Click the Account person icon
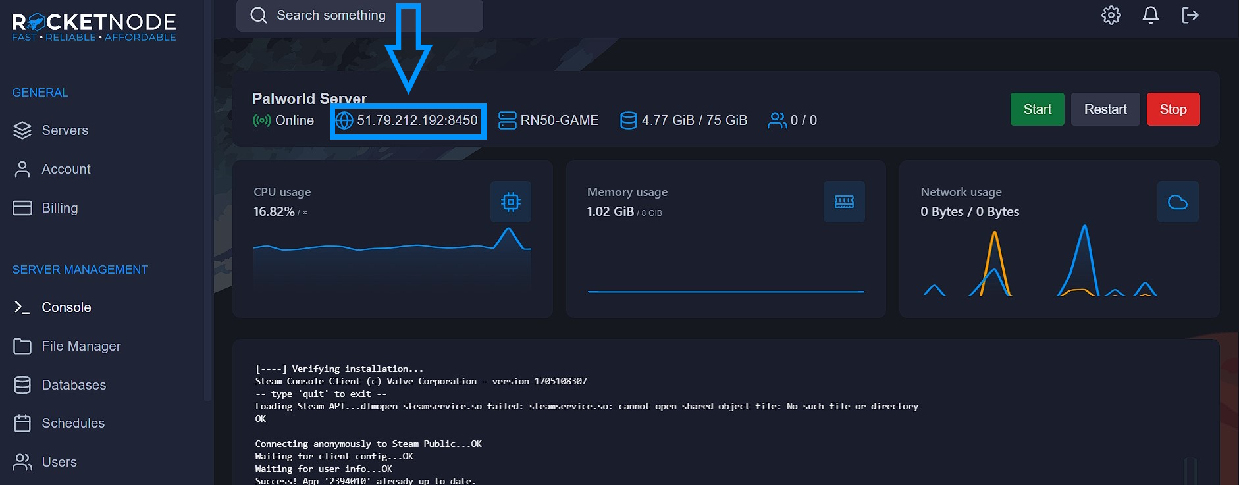The height and width of the screenshot is (485, 1239). pyautogui.click(x=22, y=169)
